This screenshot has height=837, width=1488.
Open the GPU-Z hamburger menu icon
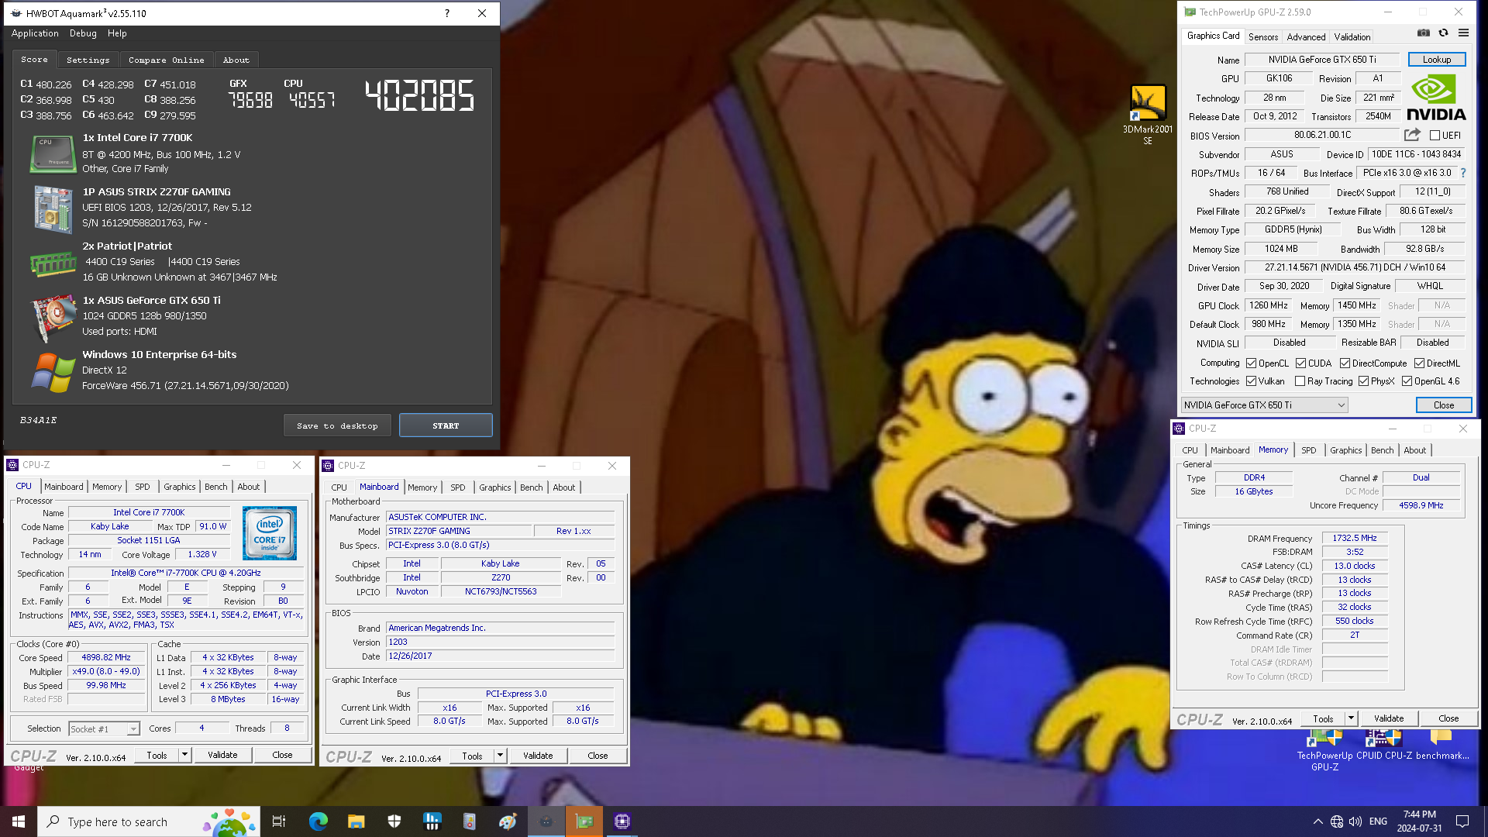[1463, 33]
